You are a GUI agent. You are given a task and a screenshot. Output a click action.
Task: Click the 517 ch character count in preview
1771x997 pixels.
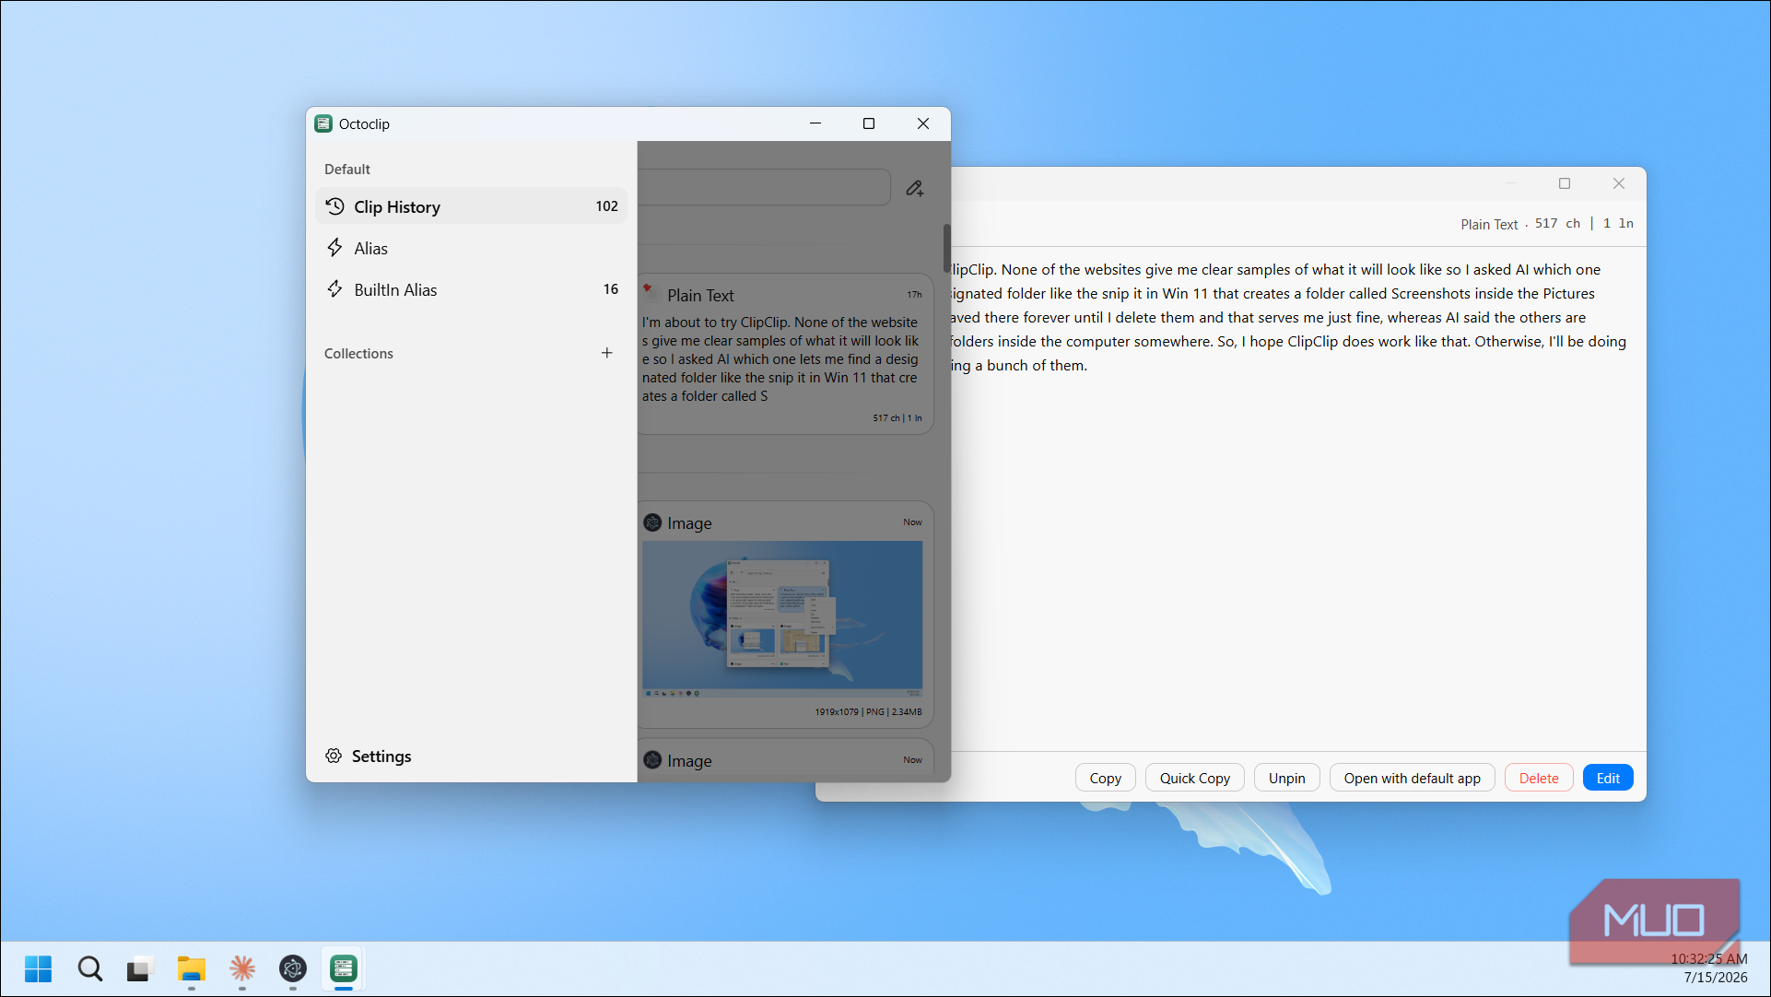point(1557,223)
